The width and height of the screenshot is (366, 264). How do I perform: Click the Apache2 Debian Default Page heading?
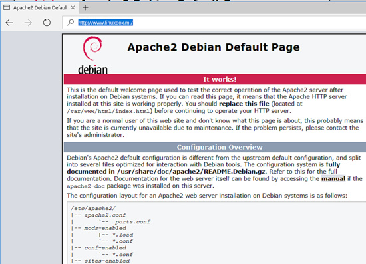pyautogui.click(x=214, y=47)
